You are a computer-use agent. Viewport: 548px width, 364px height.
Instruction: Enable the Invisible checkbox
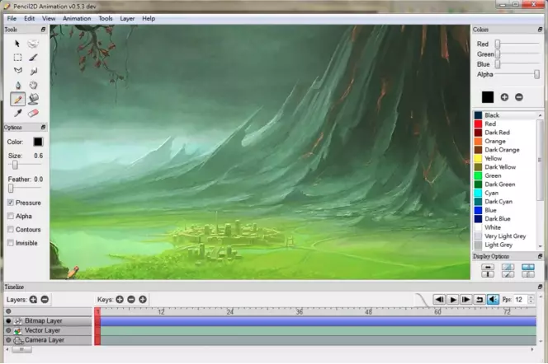click(11, 243)
